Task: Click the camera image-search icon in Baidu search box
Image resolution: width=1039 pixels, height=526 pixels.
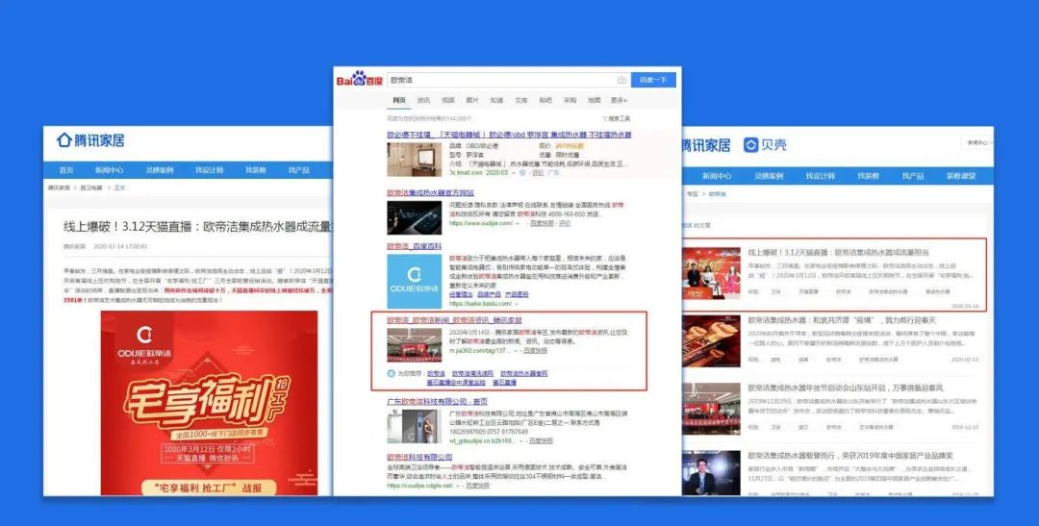Action: tap(621, 80)
